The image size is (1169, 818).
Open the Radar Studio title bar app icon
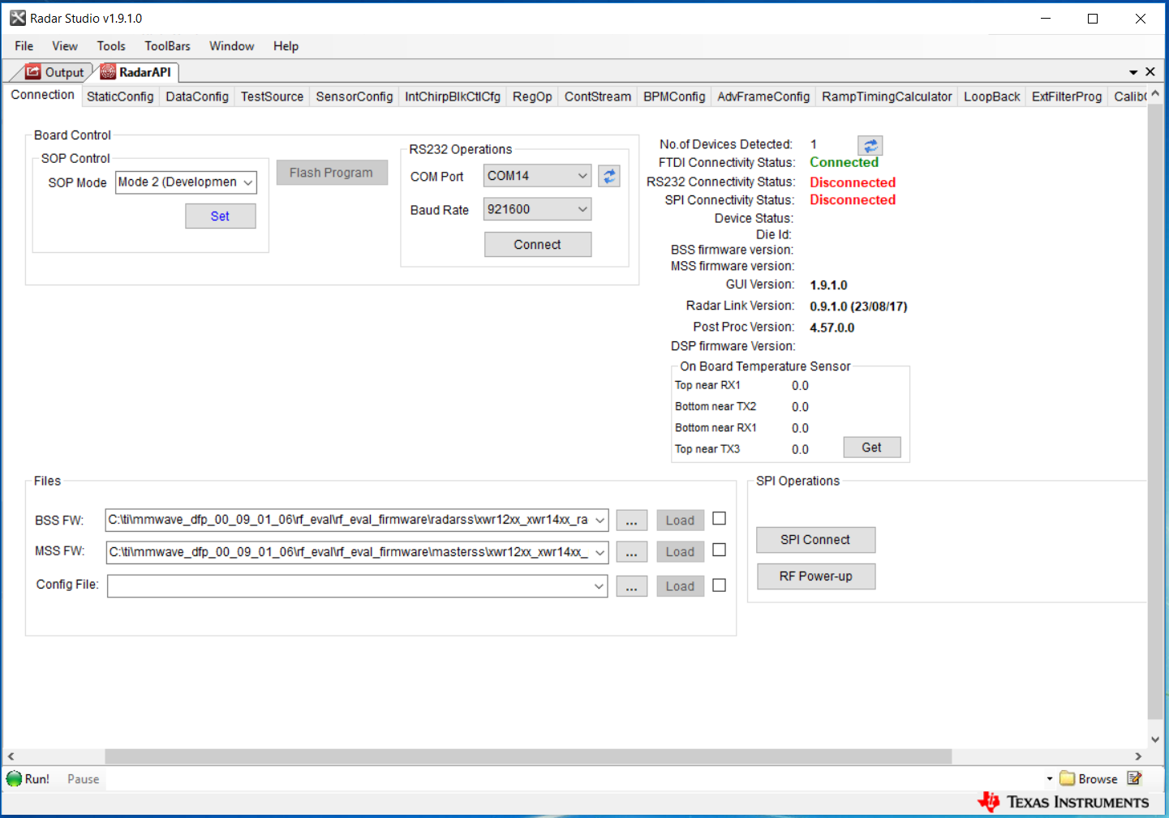point(18,18)
